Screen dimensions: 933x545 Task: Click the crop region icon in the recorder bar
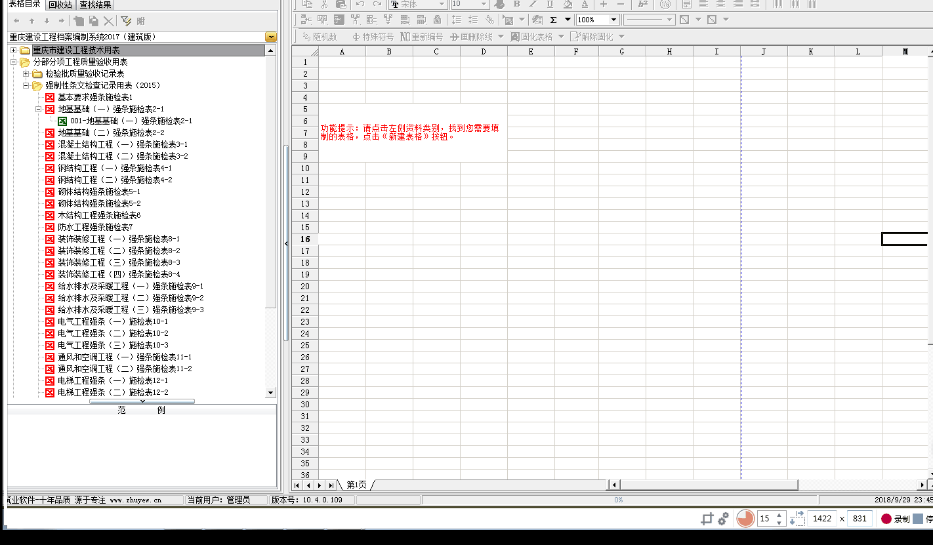point(707,519)
